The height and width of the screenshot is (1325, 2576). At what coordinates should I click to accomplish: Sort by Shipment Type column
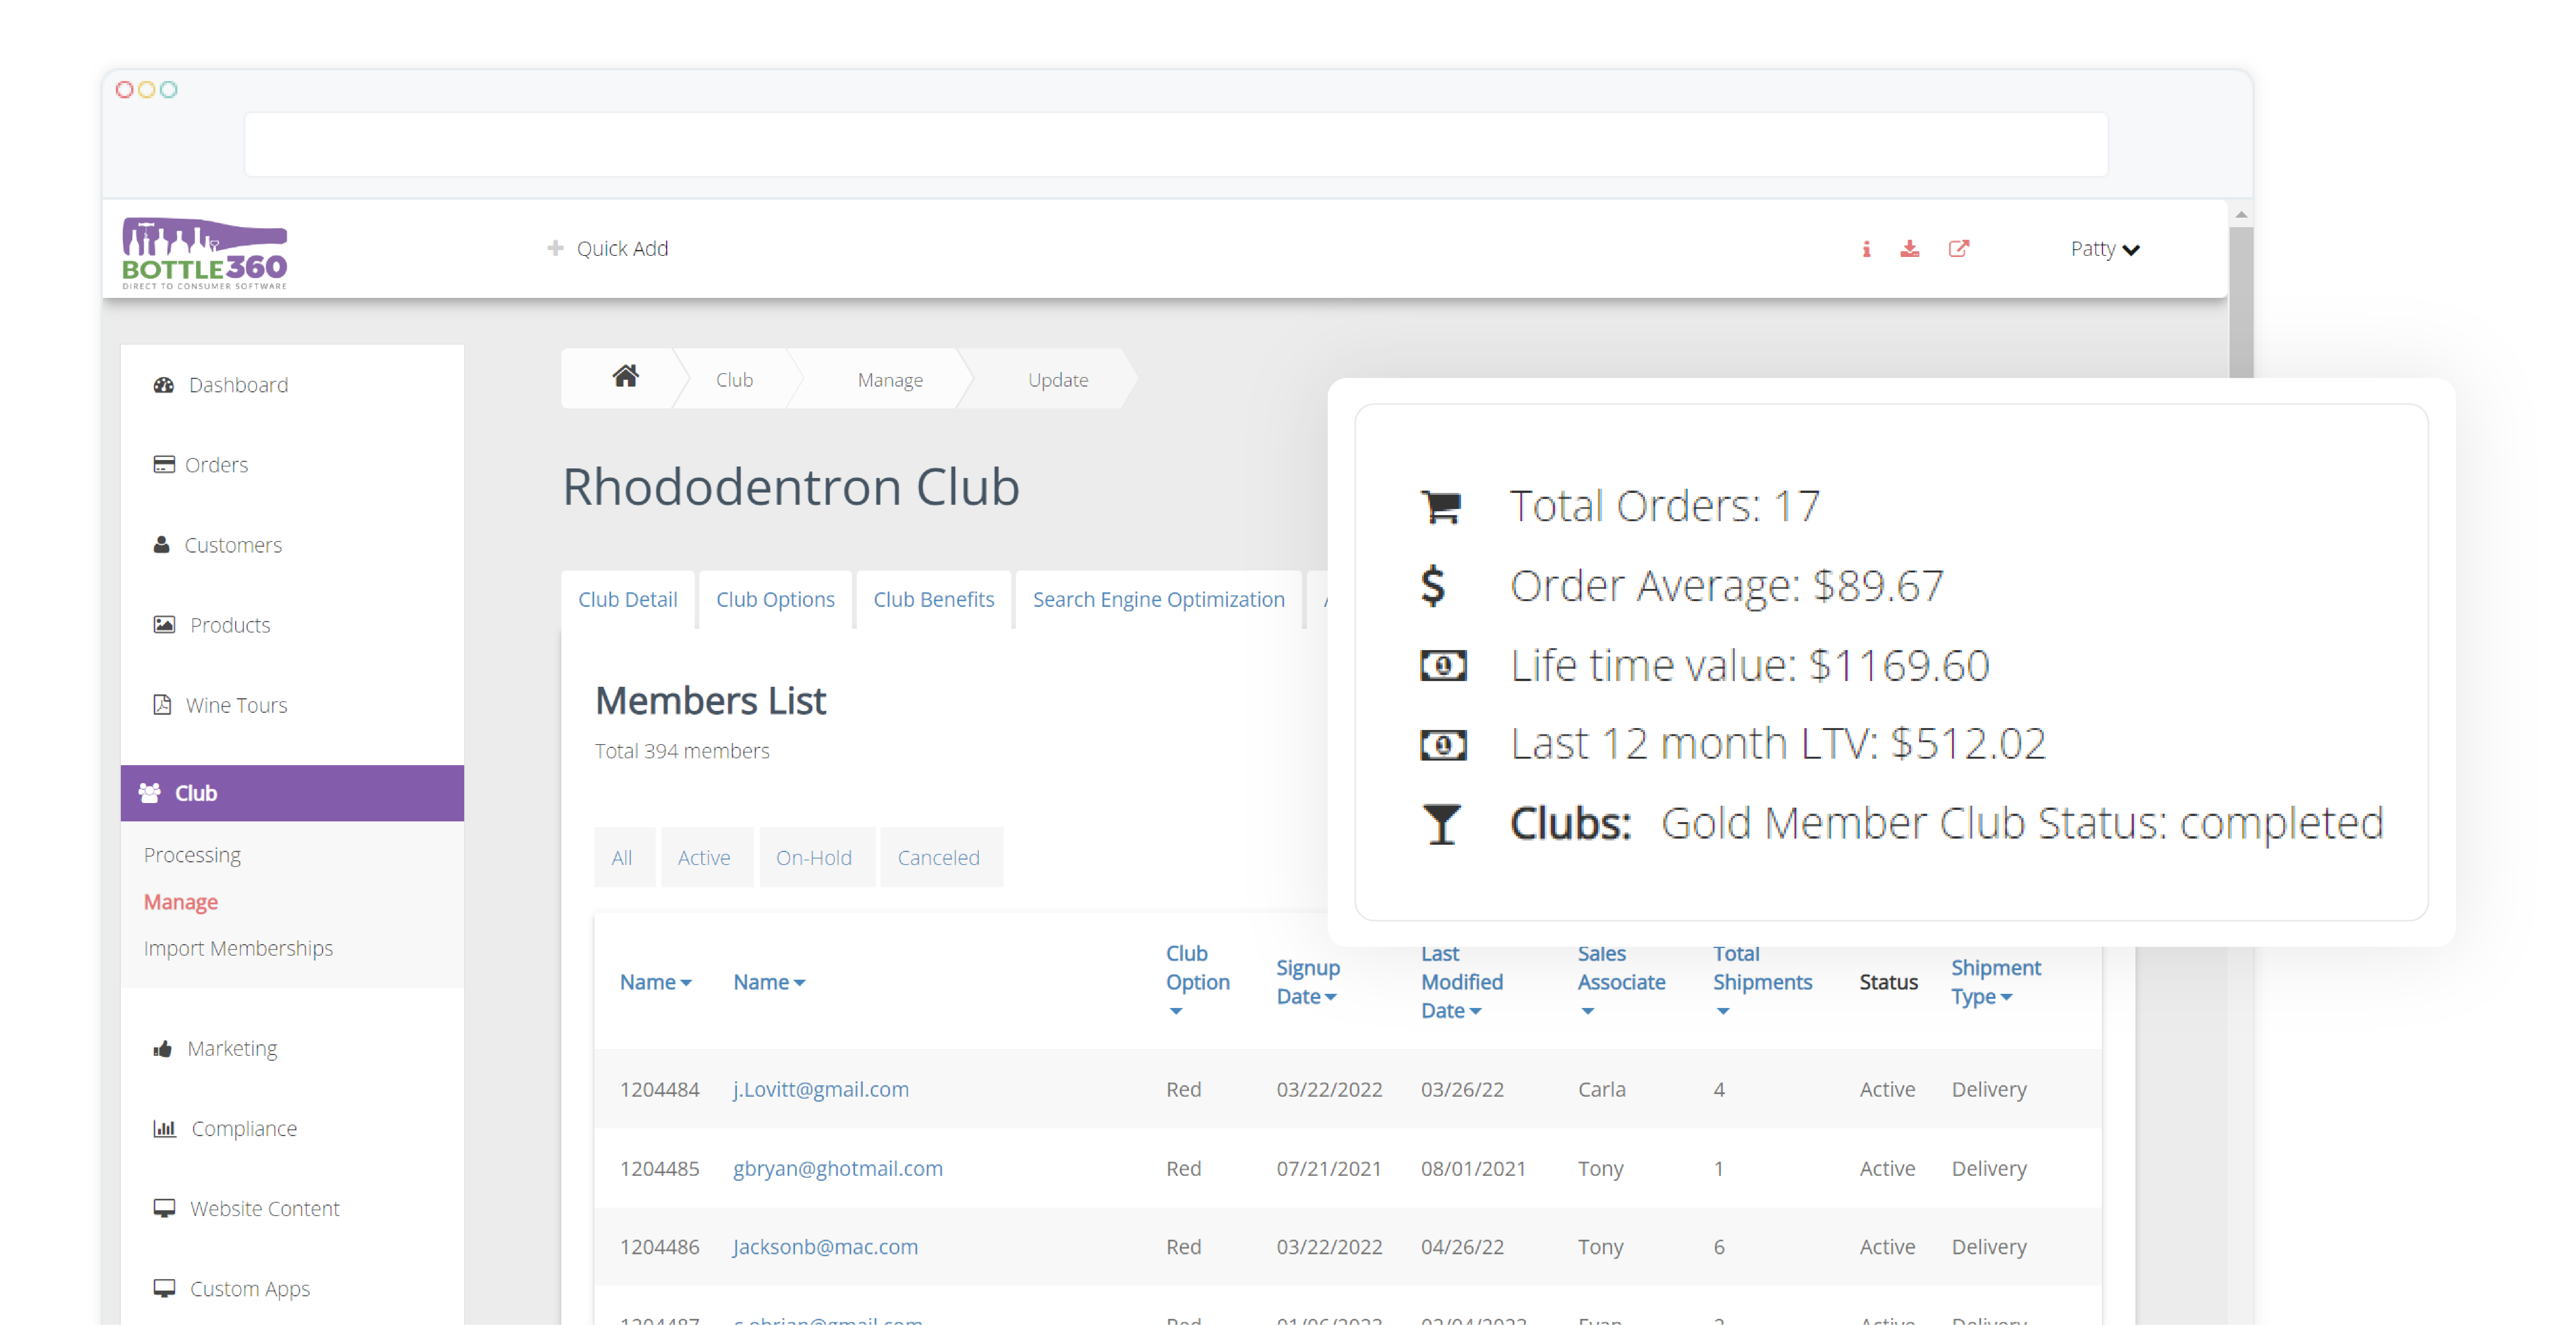[x=1995, y=982]
